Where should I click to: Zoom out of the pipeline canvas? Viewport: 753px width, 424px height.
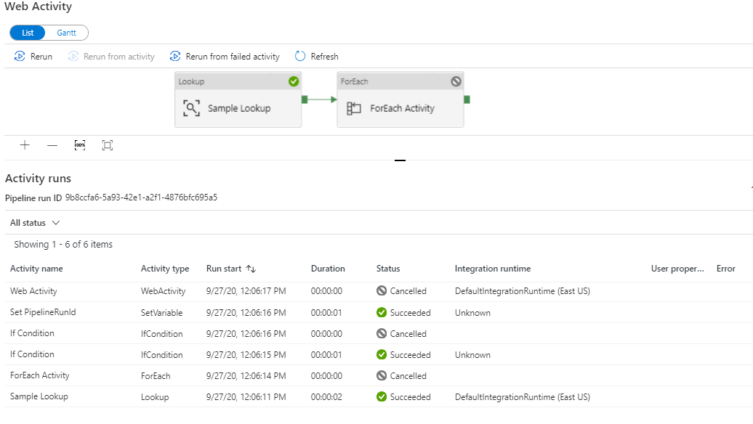[x=52, y=145]
